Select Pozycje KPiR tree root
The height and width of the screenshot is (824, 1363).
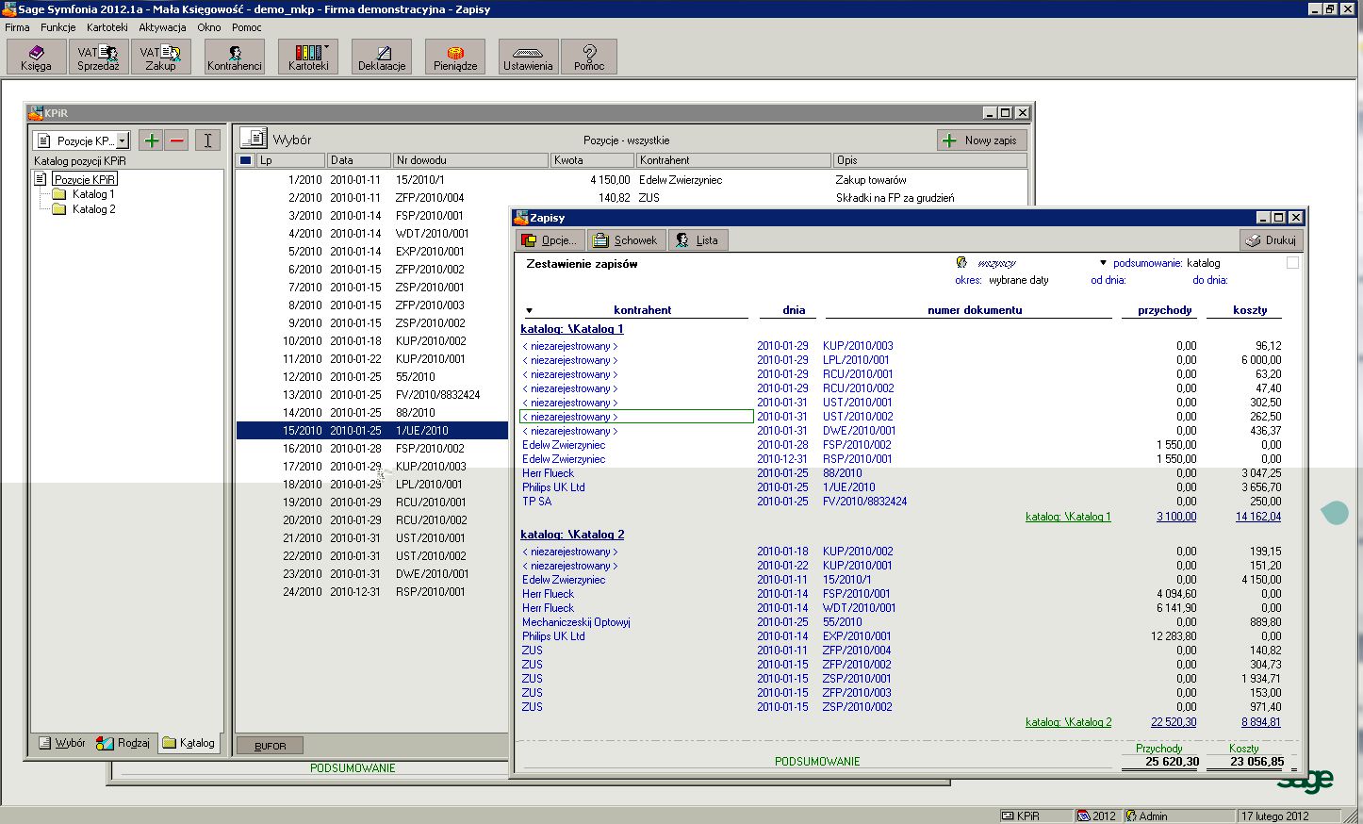(85, 179)
